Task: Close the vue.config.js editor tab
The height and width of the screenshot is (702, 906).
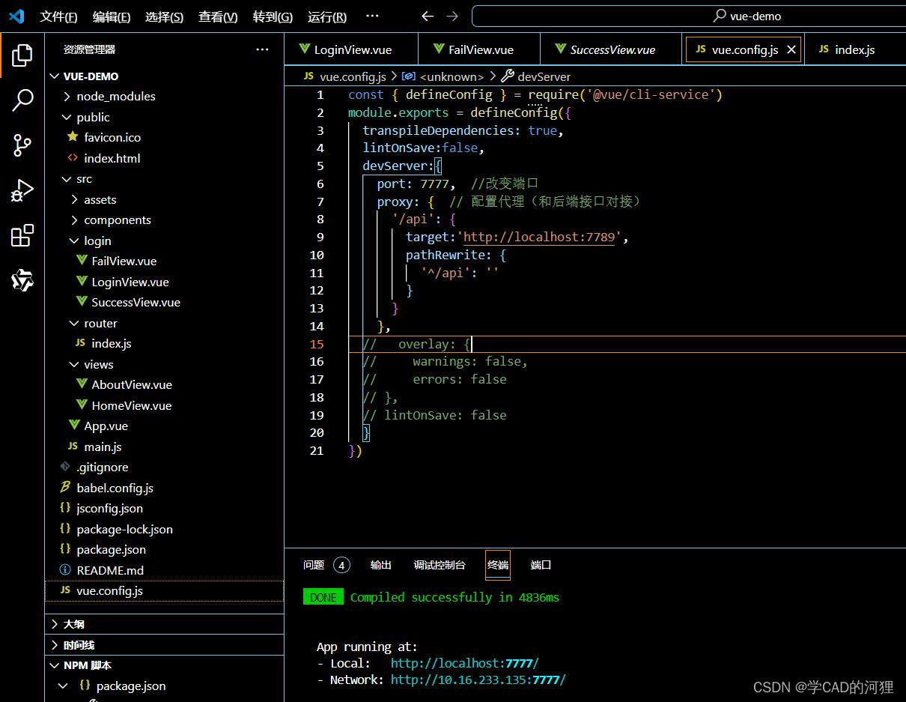Action: coord(791,49)
